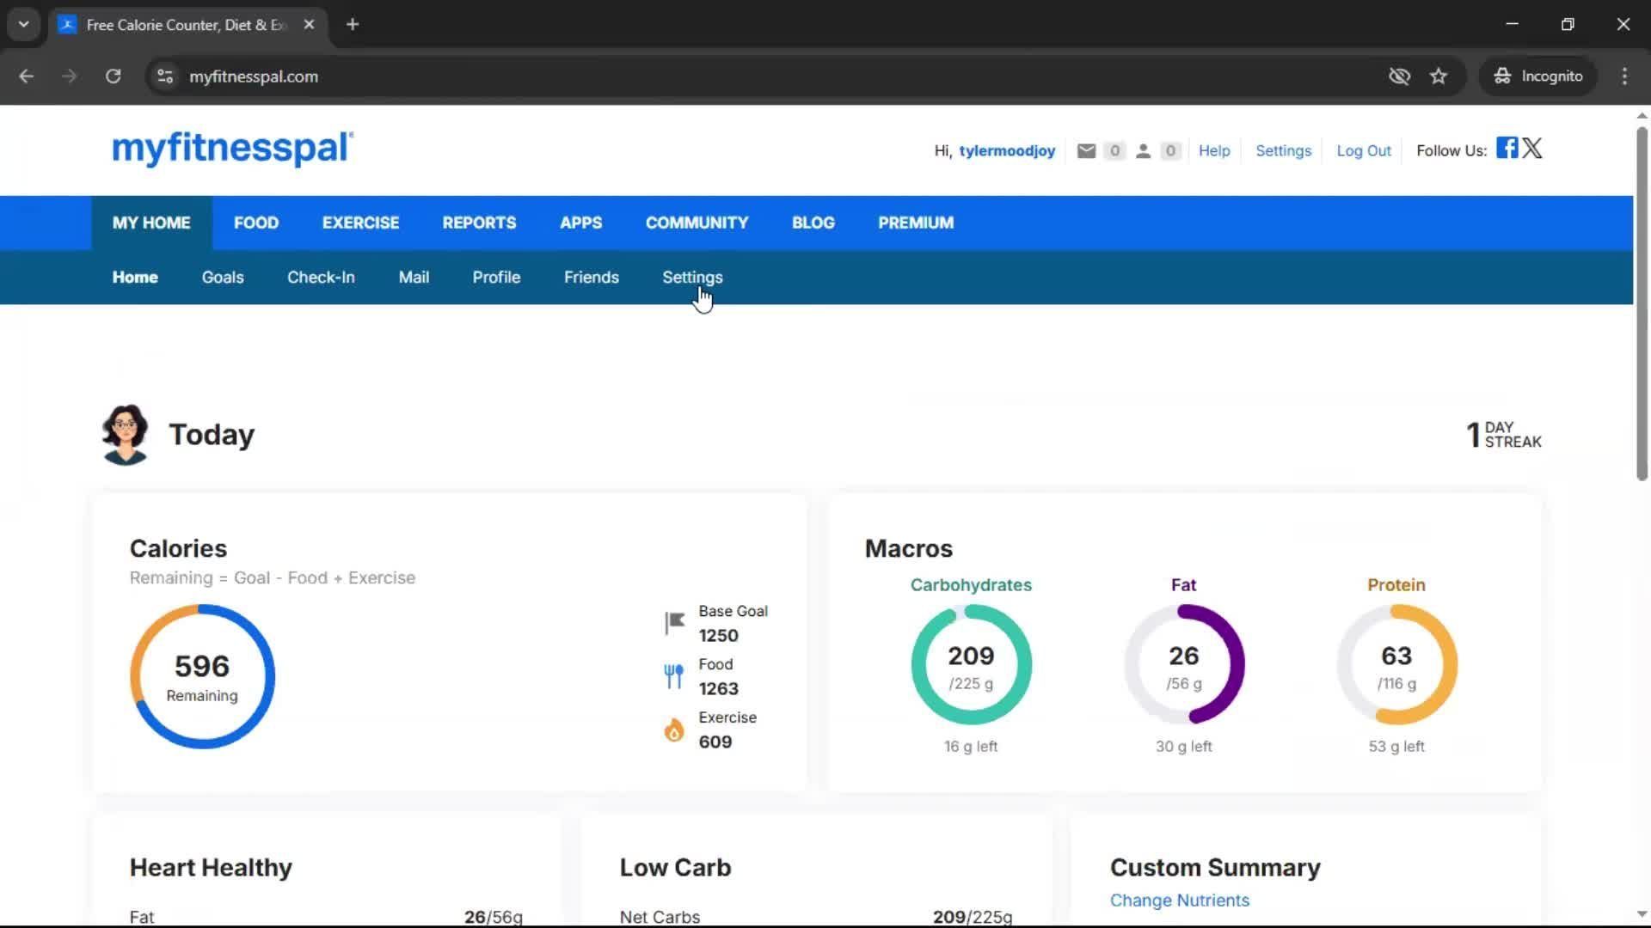Open the mail envelope icon in header
The image size is (1651, 928).
(x=1086, y=151)
